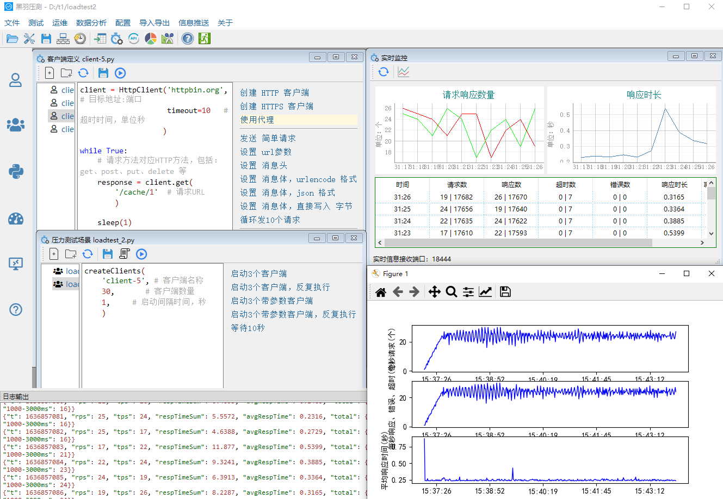Open Python section in left sidebar
The height and width of the screenshot is (499, 723).
coord(16,172)
